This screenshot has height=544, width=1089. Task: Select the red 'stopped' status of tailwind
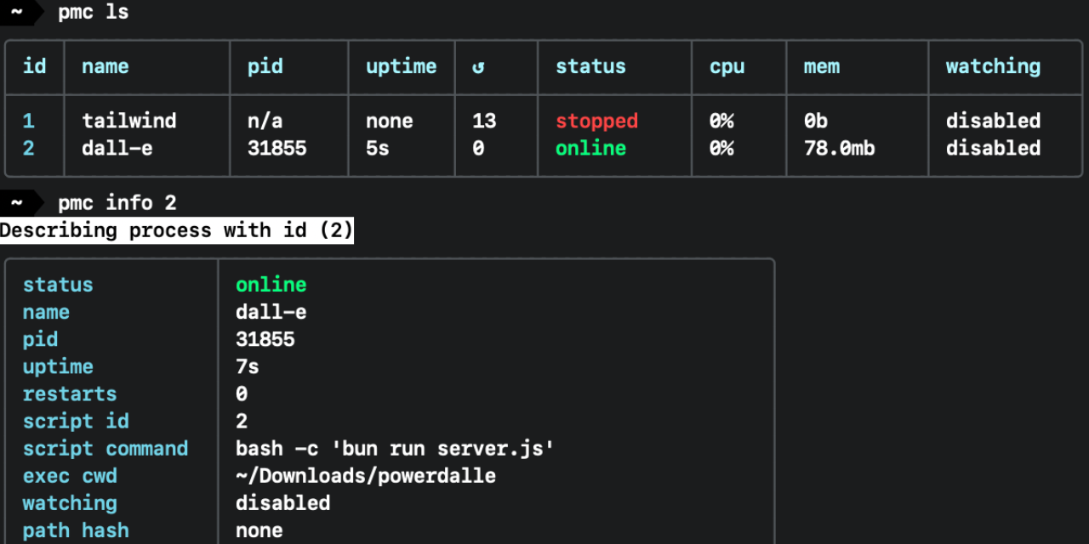(x=596, y=121)
